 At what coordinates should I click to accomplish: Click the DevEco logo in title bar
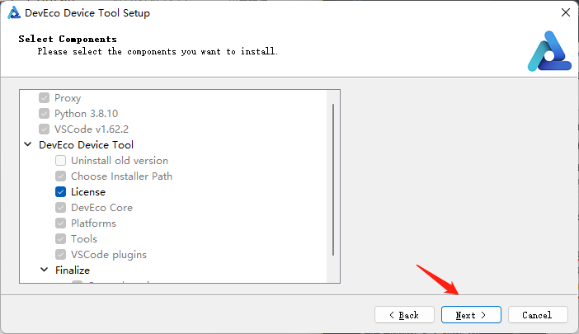14,13
